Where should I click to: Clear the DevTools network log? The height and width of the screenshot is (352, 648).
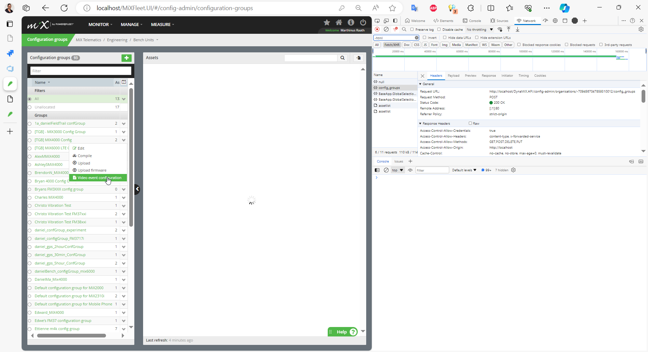386,30
